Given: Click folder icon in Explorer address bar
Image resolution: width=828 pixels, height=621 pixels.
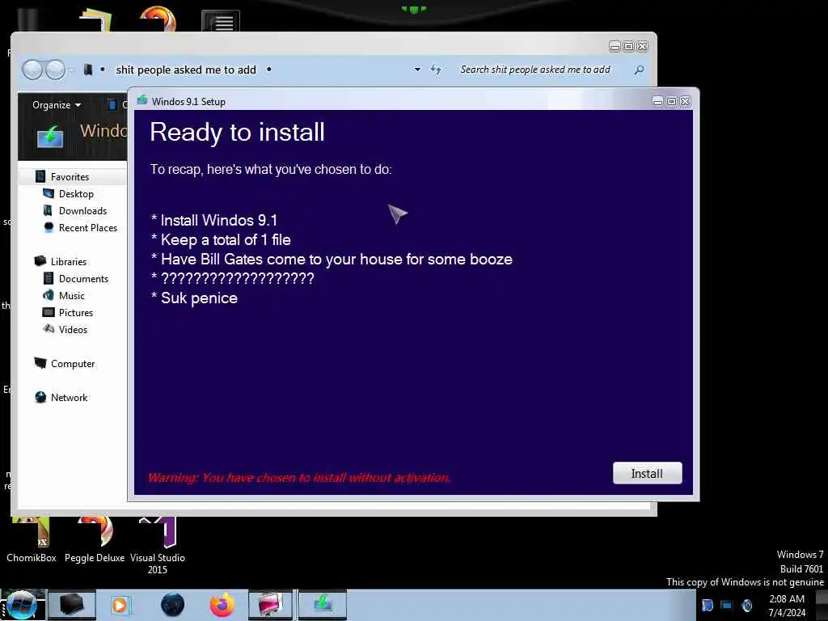Looking at the screenshot, I should [88, 70].
